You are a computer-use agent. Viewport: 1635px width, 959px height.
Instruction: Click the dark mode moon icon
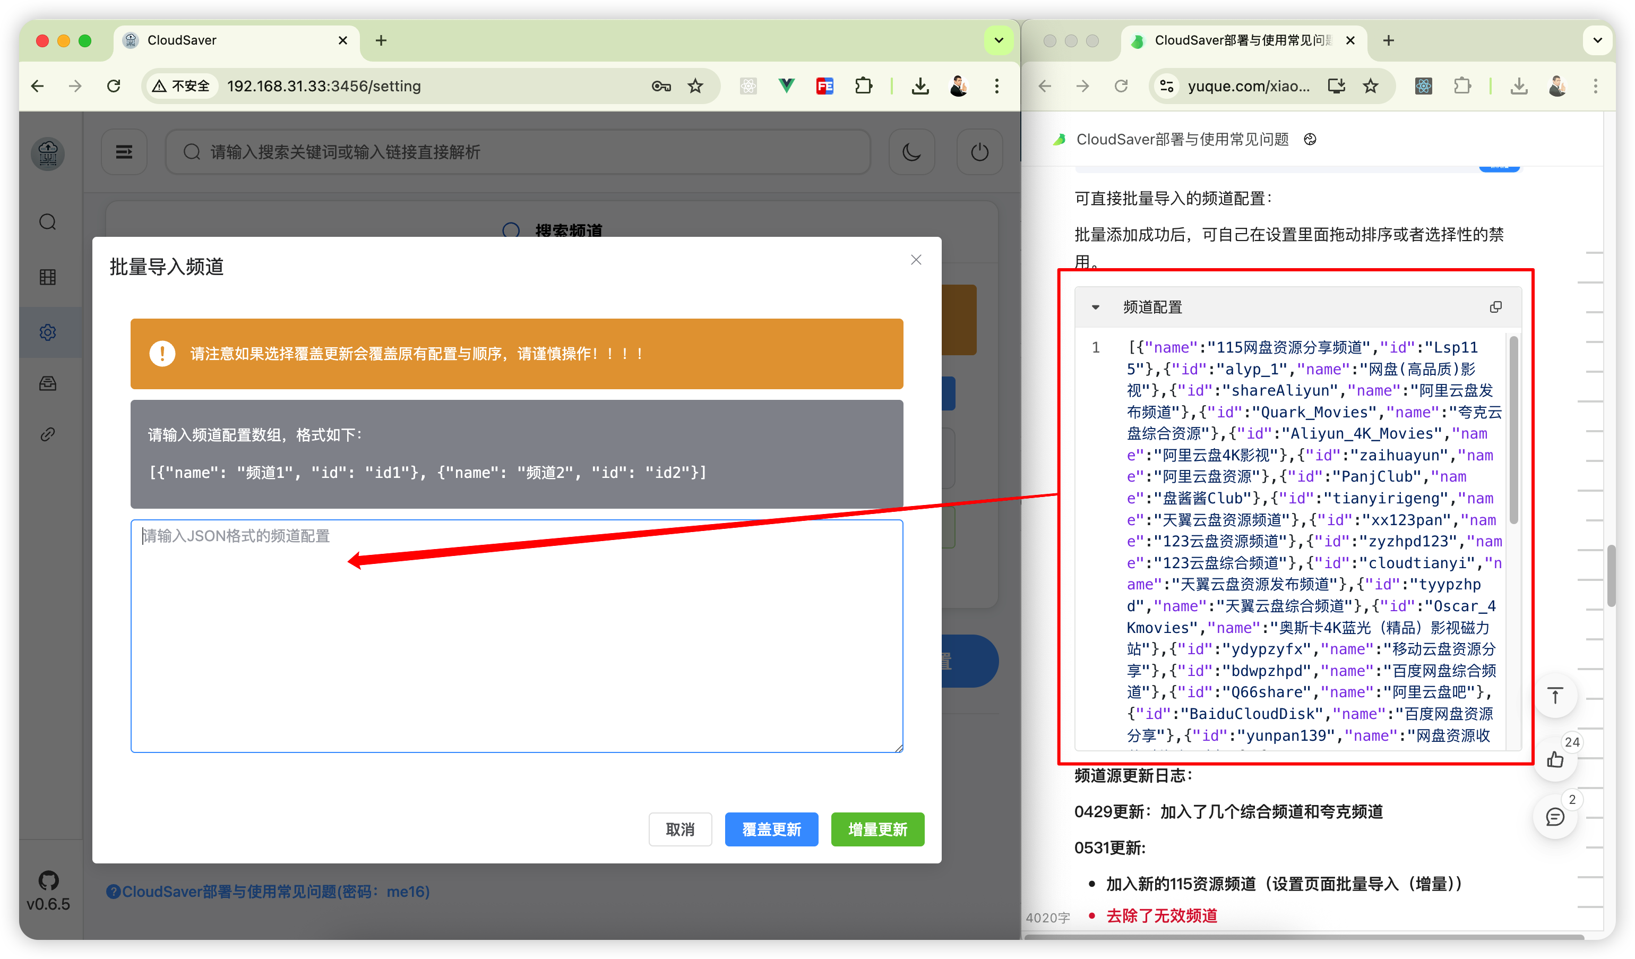pos(911,152)
